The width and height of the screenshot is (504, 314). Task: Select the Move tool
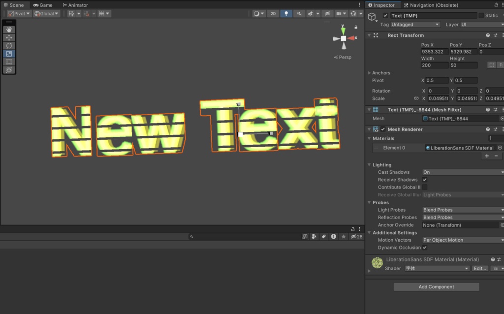[9, 37]
